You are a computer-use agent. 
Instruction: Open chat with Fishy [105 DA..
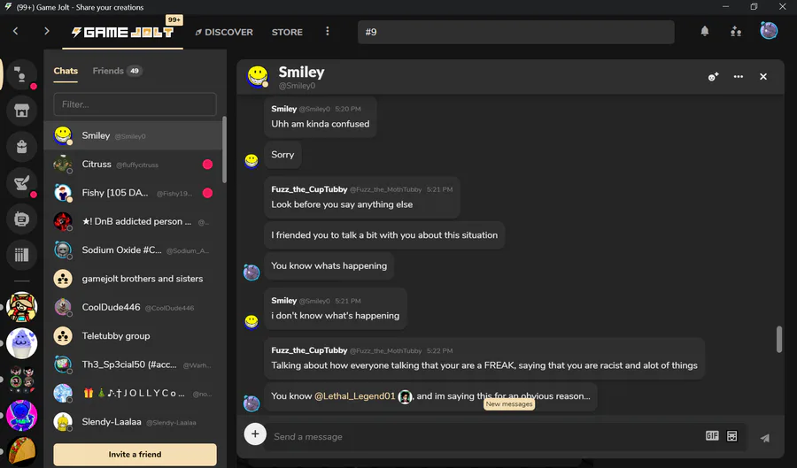[x=133, y=193]
